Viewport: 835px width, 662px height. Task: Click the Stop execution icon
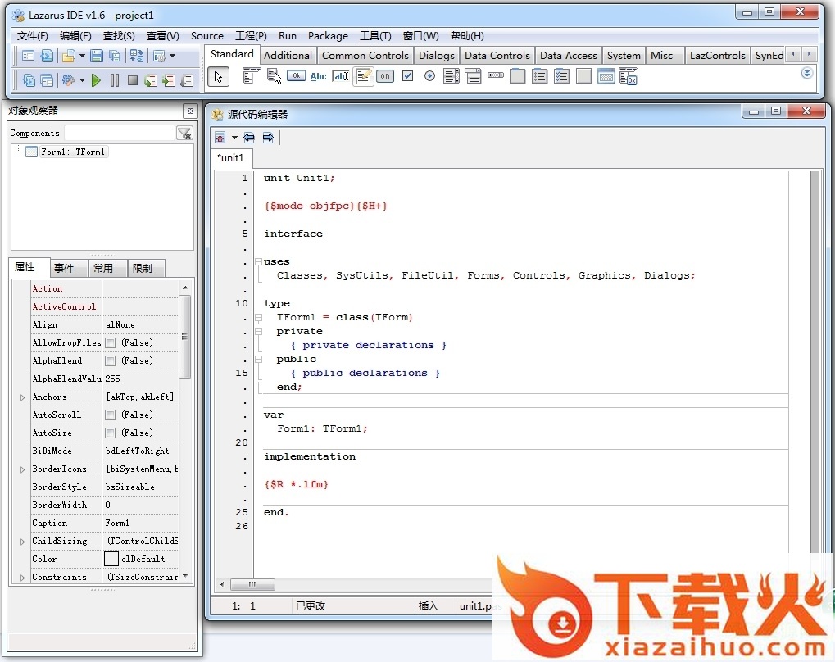tap(132, 80)
